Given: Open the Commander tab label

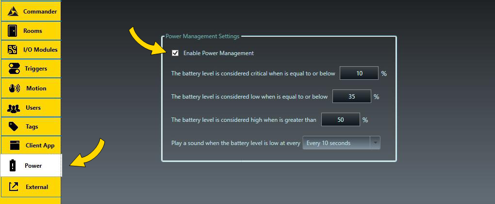Looking at the screenshot, I should pyautogui.click(x=40, y=12).
